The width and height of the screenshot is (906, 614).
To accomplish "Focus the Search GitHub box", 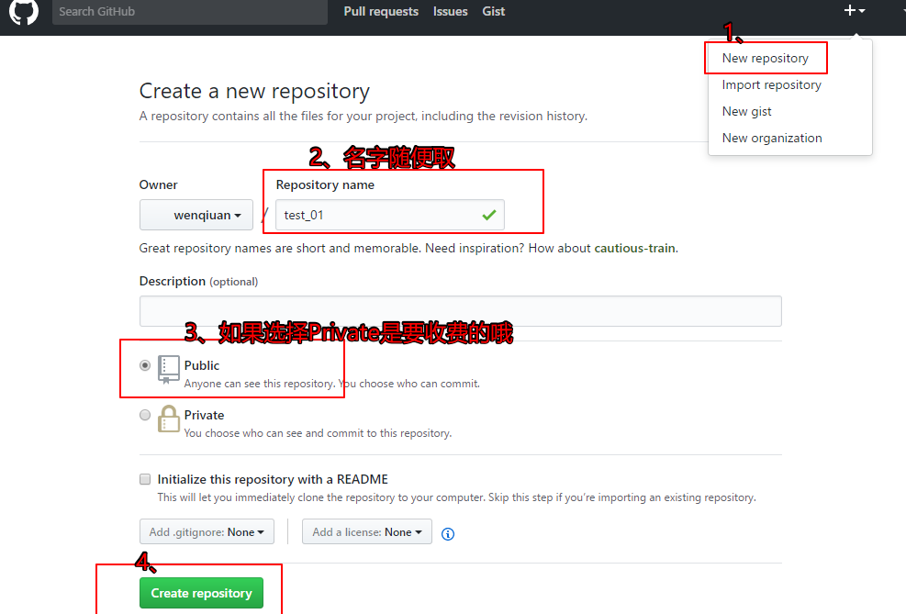I will pyautogui.click(x=189, y=12).
